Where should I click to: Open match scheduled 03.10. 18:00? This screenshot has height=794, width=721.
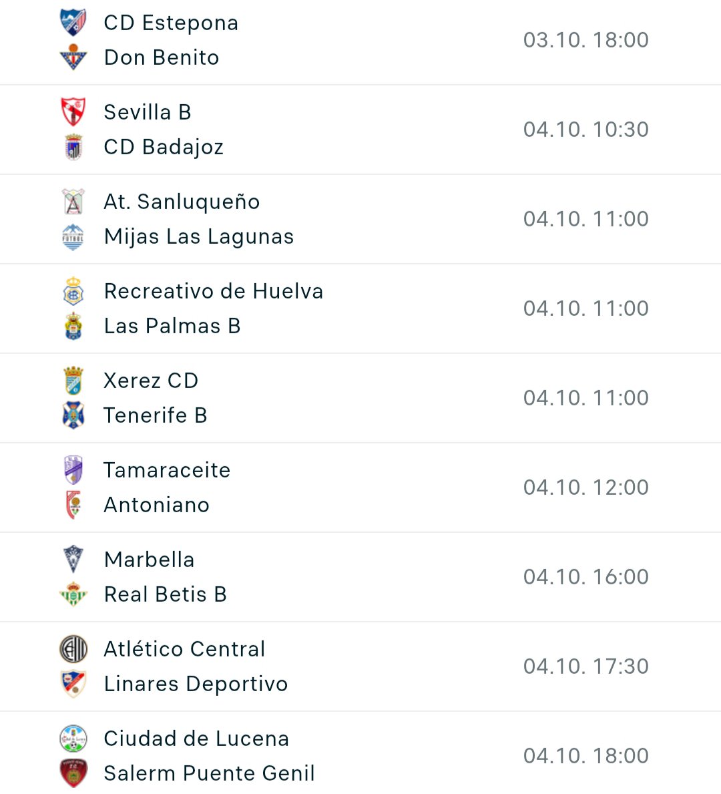(x=360, y=41)
